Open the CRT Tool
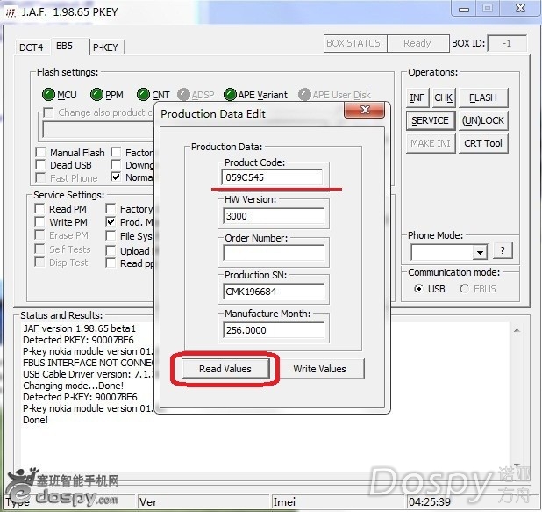Screen dimensions: 542x512 point(483,143)
